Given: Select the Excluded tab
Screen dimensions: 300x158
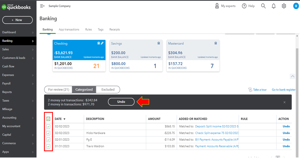Looking at the screenshot, I should click(108, 89).
